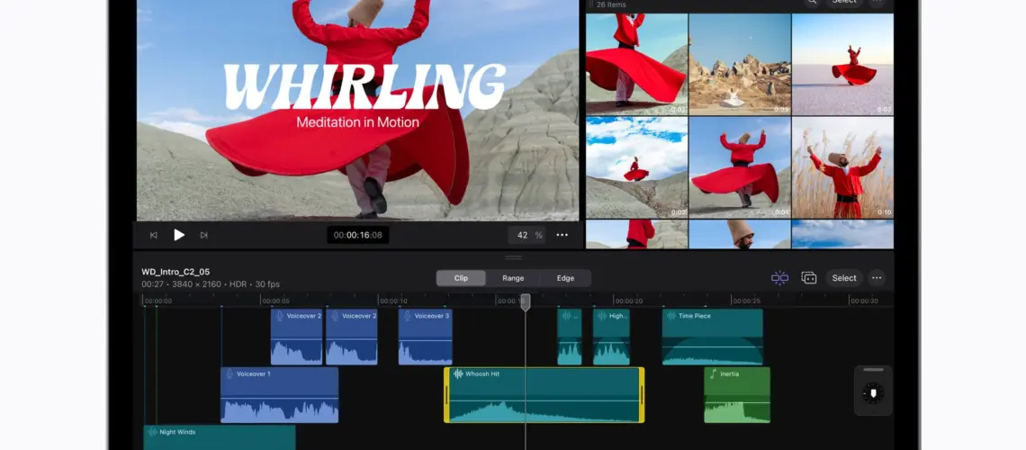The height and width of the screenshot is (450, 1026).
Task: Open the viewer more options (three dots)
Action: pos(562,235)
